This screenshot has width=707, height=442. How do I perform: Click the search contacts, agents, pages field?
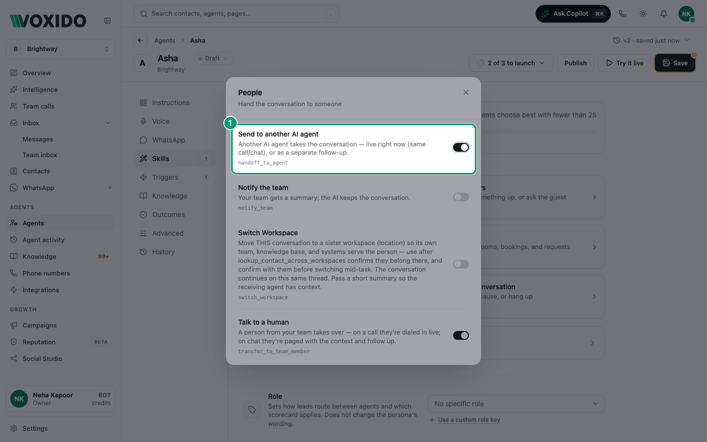[237, 14]
